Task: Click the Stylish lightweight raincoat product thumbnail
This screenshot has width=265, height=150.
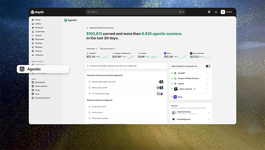Action: [161, 82]
